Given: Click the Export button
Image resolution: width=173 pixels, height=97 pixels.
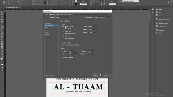Looking at the screenshot, I should (x=96, y=75).
